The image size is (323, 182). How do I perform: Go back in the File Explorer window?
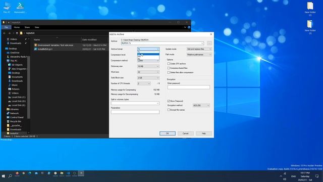pyautogui.click(x=5, y=33)
